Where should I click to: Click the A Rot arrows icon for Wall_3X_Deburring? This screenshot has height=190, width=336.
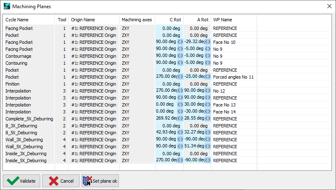point(208,140)
